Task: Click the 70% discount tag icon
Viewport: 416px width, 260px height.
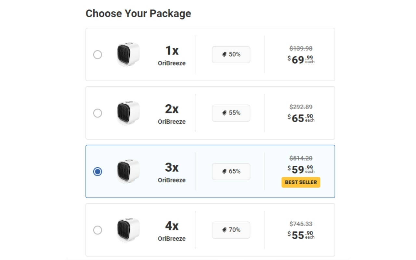Action: (225, 230)
